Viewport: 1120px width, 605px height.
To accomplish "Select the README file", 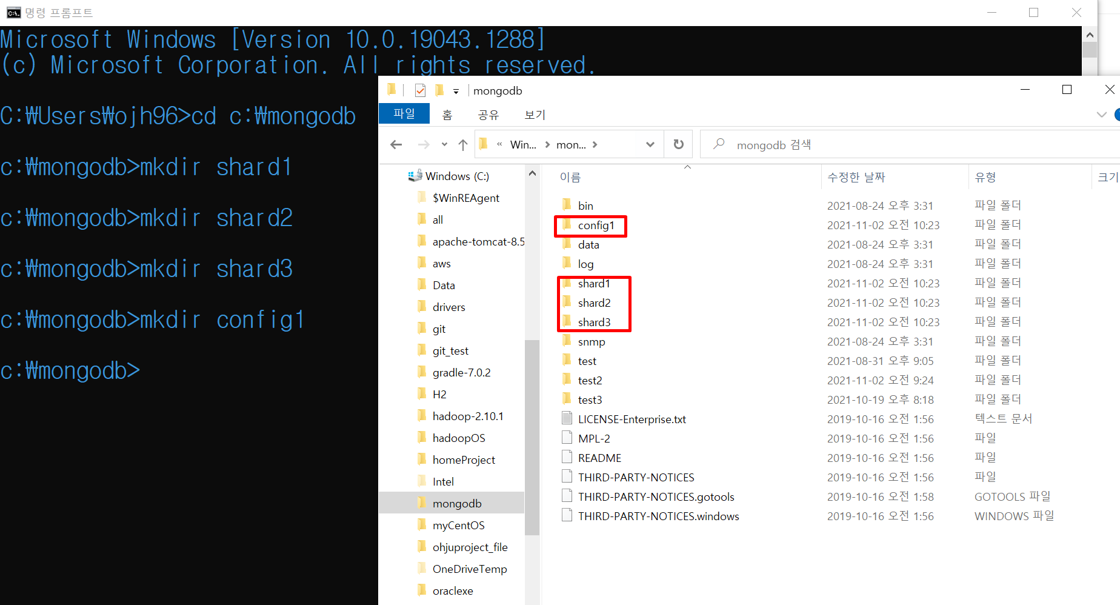I will [x=599, y=458].
